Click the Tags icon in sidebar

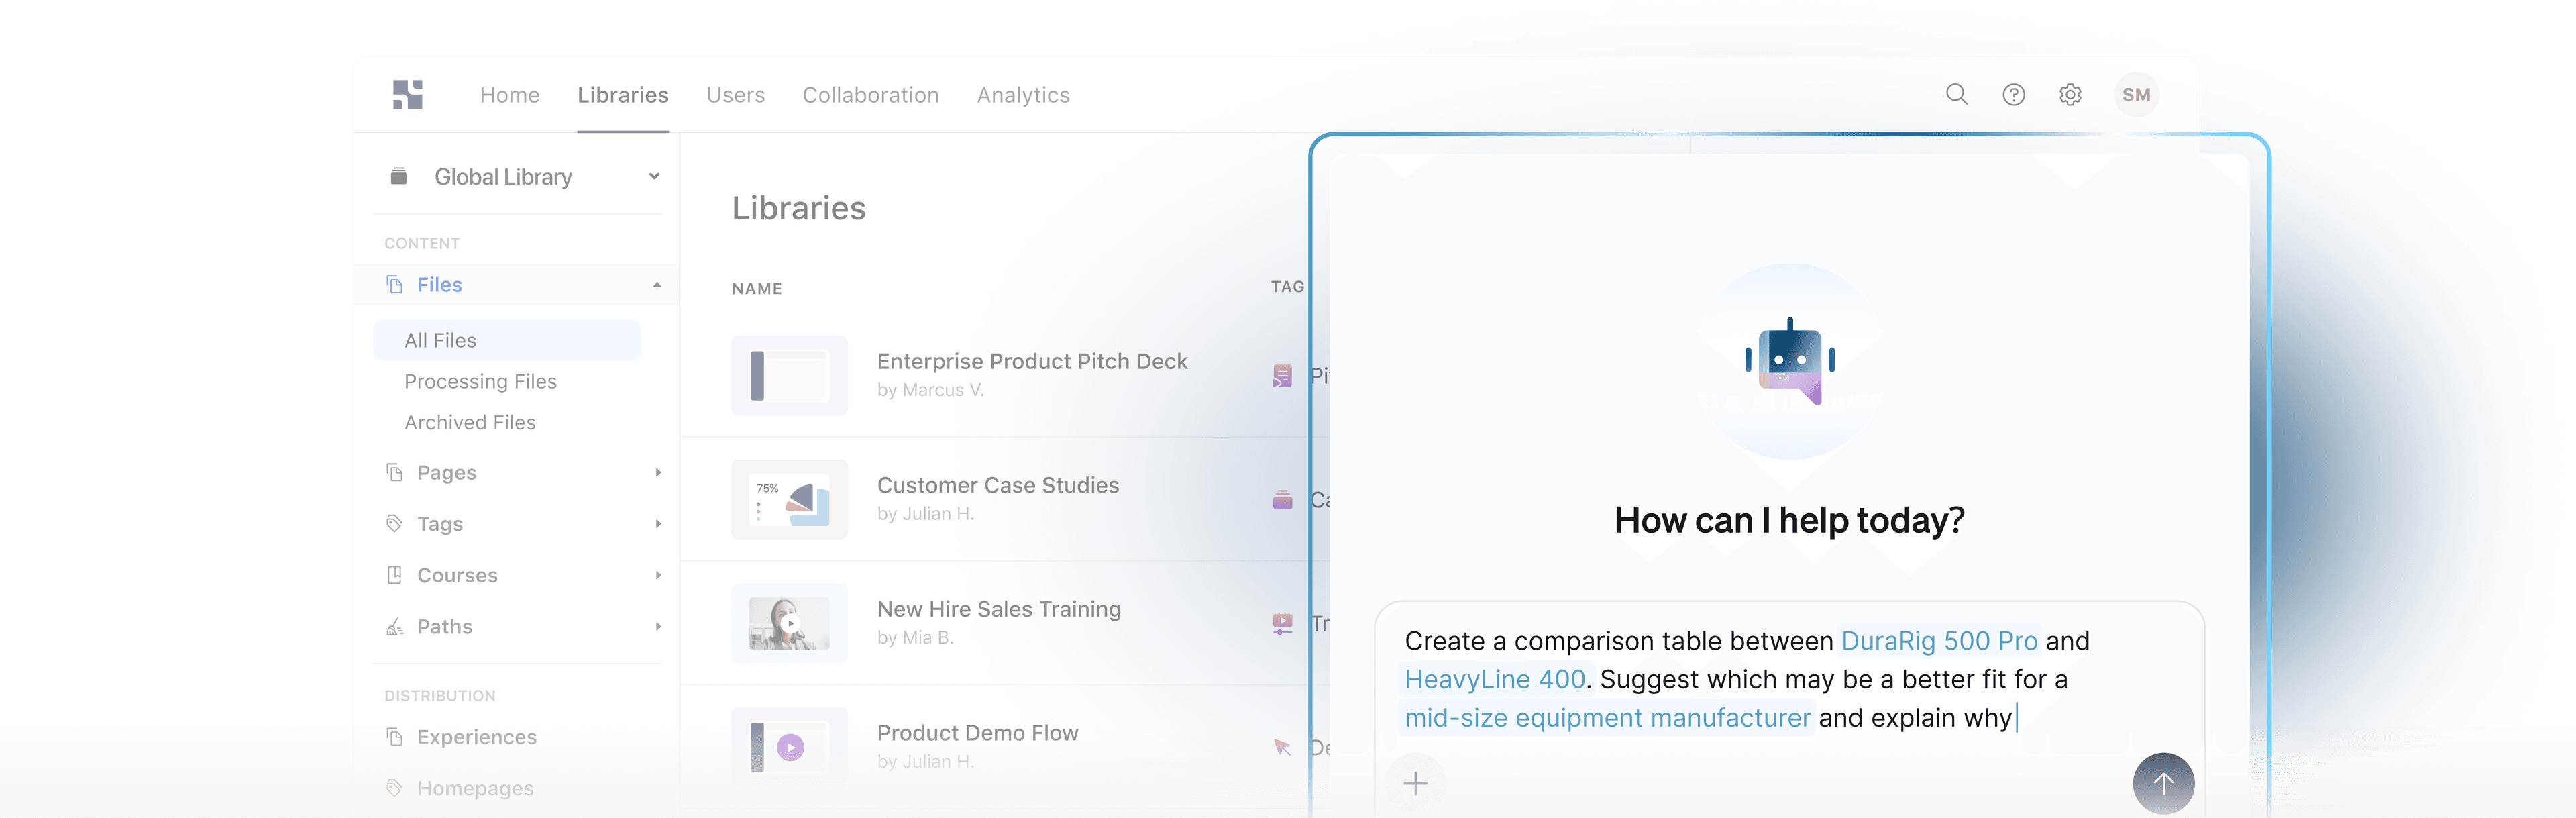coord(395,524)
